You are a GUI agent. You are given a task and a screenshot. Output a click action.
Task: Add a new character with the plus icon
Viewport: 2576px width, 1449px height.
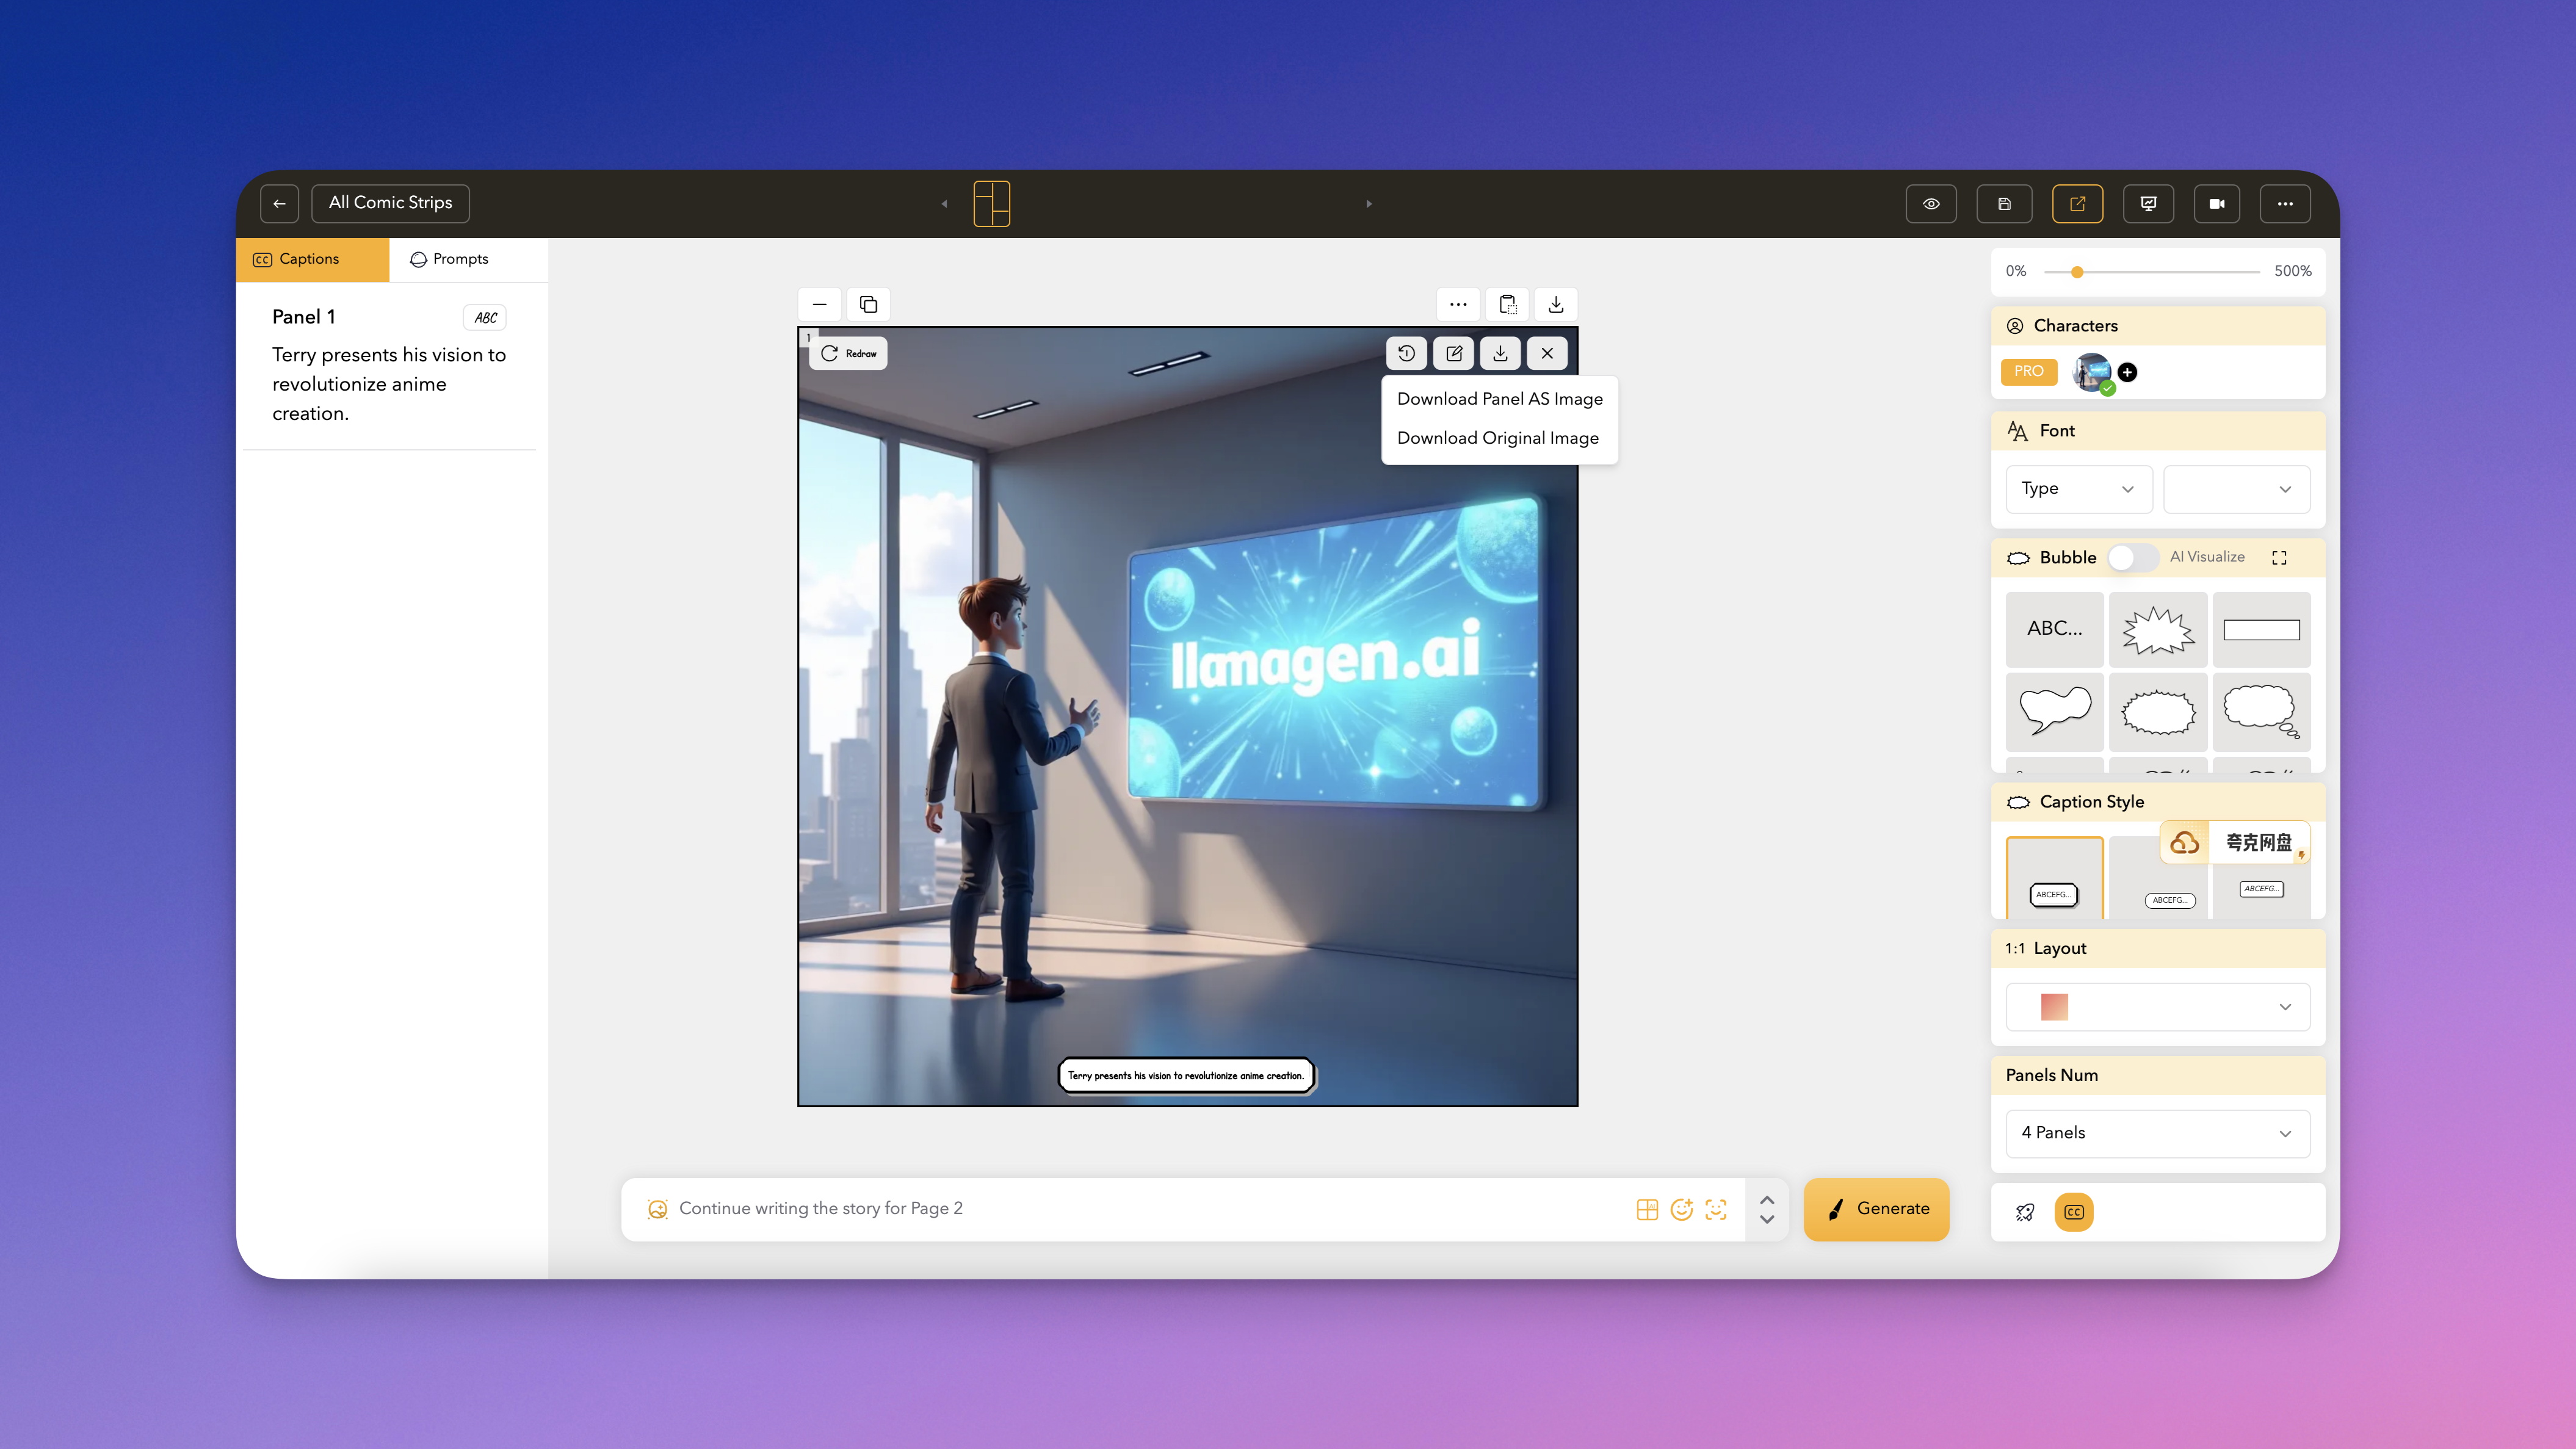point(2127,372)
